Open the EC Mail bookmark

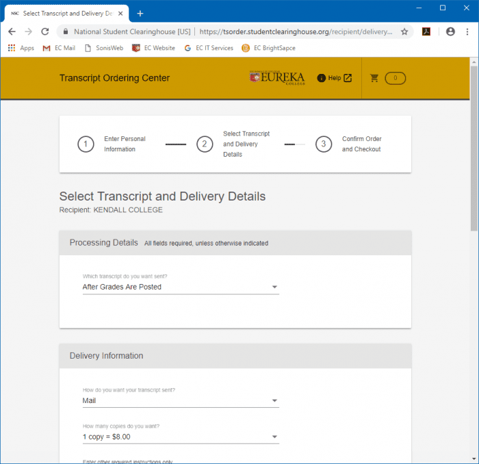point(59,48)
